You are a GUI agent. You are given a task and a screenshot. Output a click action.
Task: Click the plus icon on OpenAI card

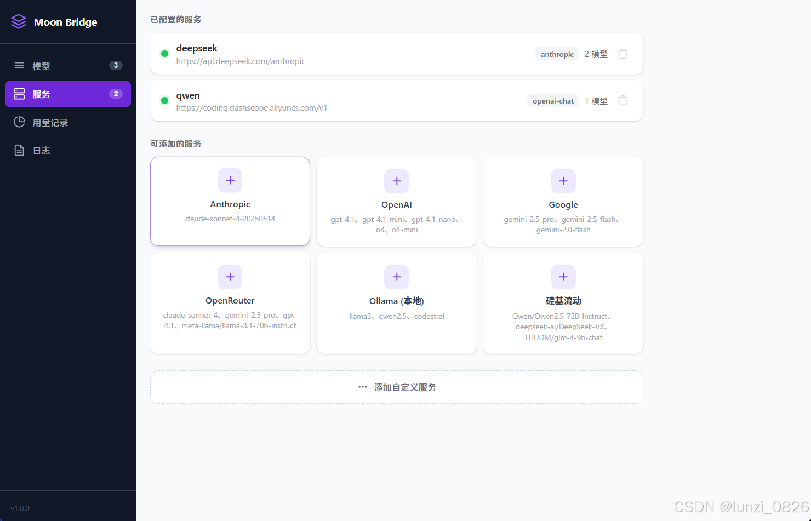(x=397, y=181)
